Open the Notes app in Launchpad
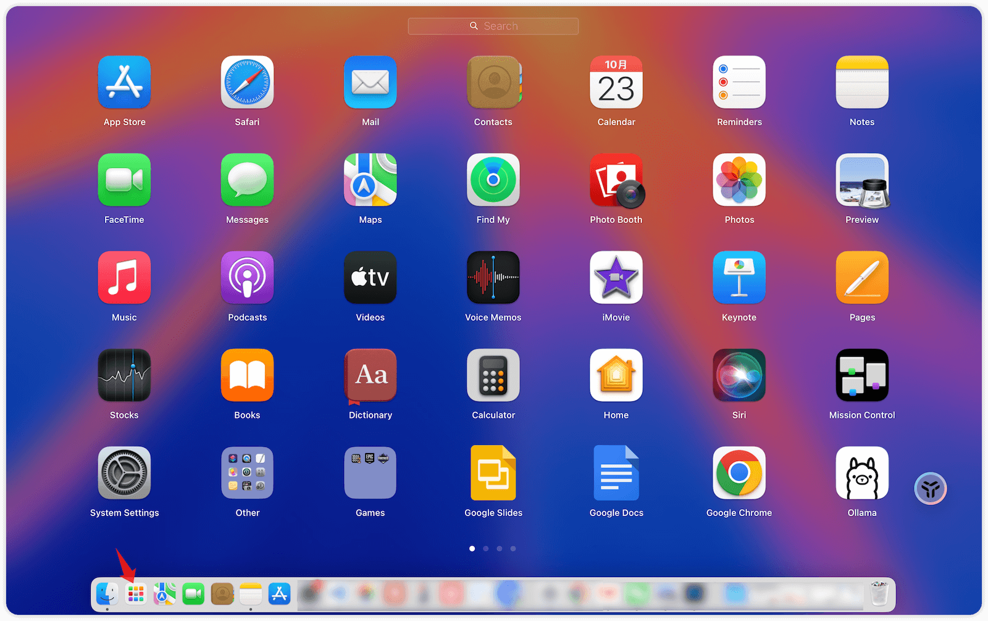Screen dimensions: 988x621 pos(862,82)
